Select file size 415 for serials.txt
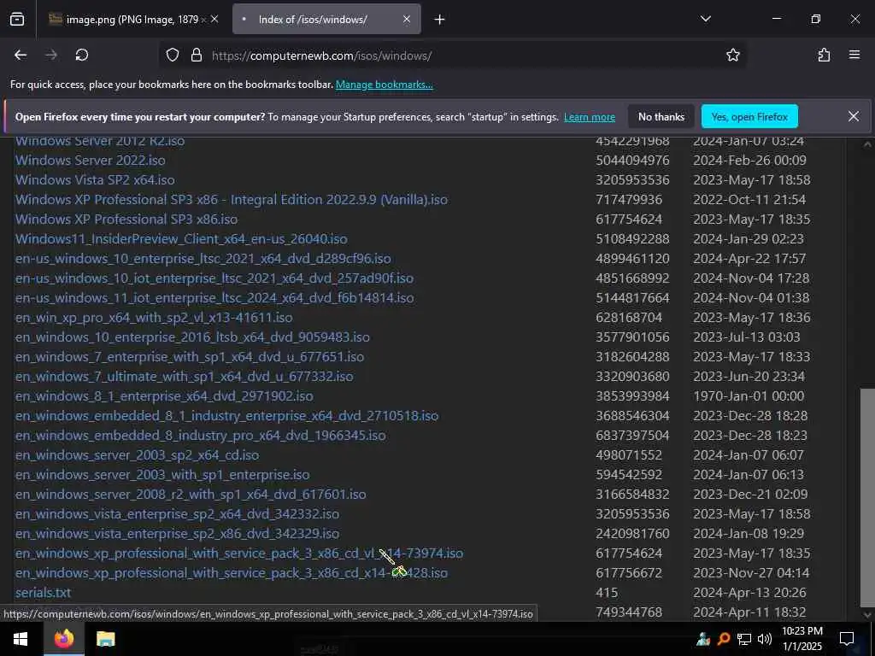This screenshot has width=875, height=656. pyautogui.click(x=607, y=593)
